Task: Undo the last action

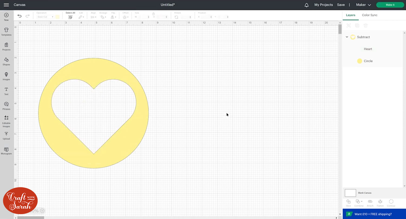Action: [19, 16]
